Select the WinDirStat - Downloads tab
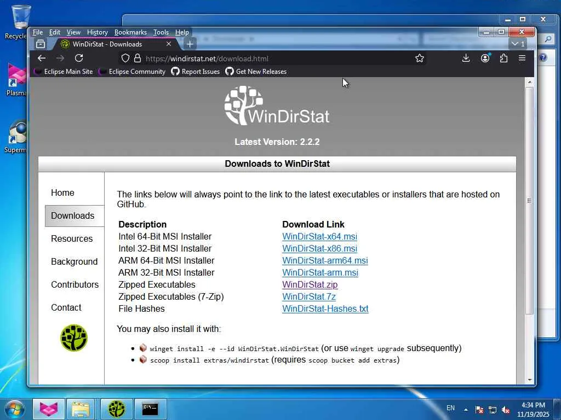 click(107, 44)
